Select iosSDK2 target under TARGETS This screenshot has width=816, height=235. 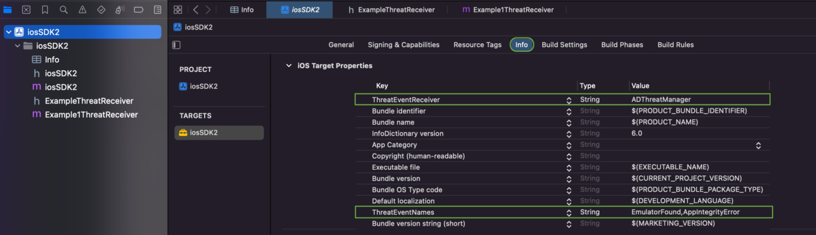[219, 133]
